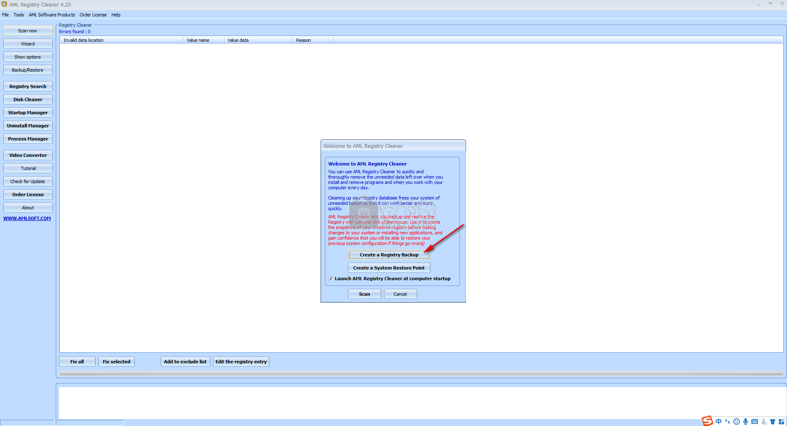Open Startup Manager tool

tap(28, 113)
